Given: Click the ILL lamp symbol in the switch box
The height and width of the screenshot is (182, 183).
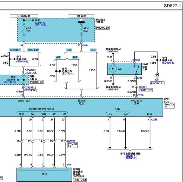Looking at the screenshot, I should (113, 69).
